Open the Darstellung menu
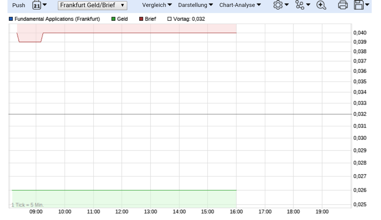Screen dimensions: 381x220 pos(195,5)
